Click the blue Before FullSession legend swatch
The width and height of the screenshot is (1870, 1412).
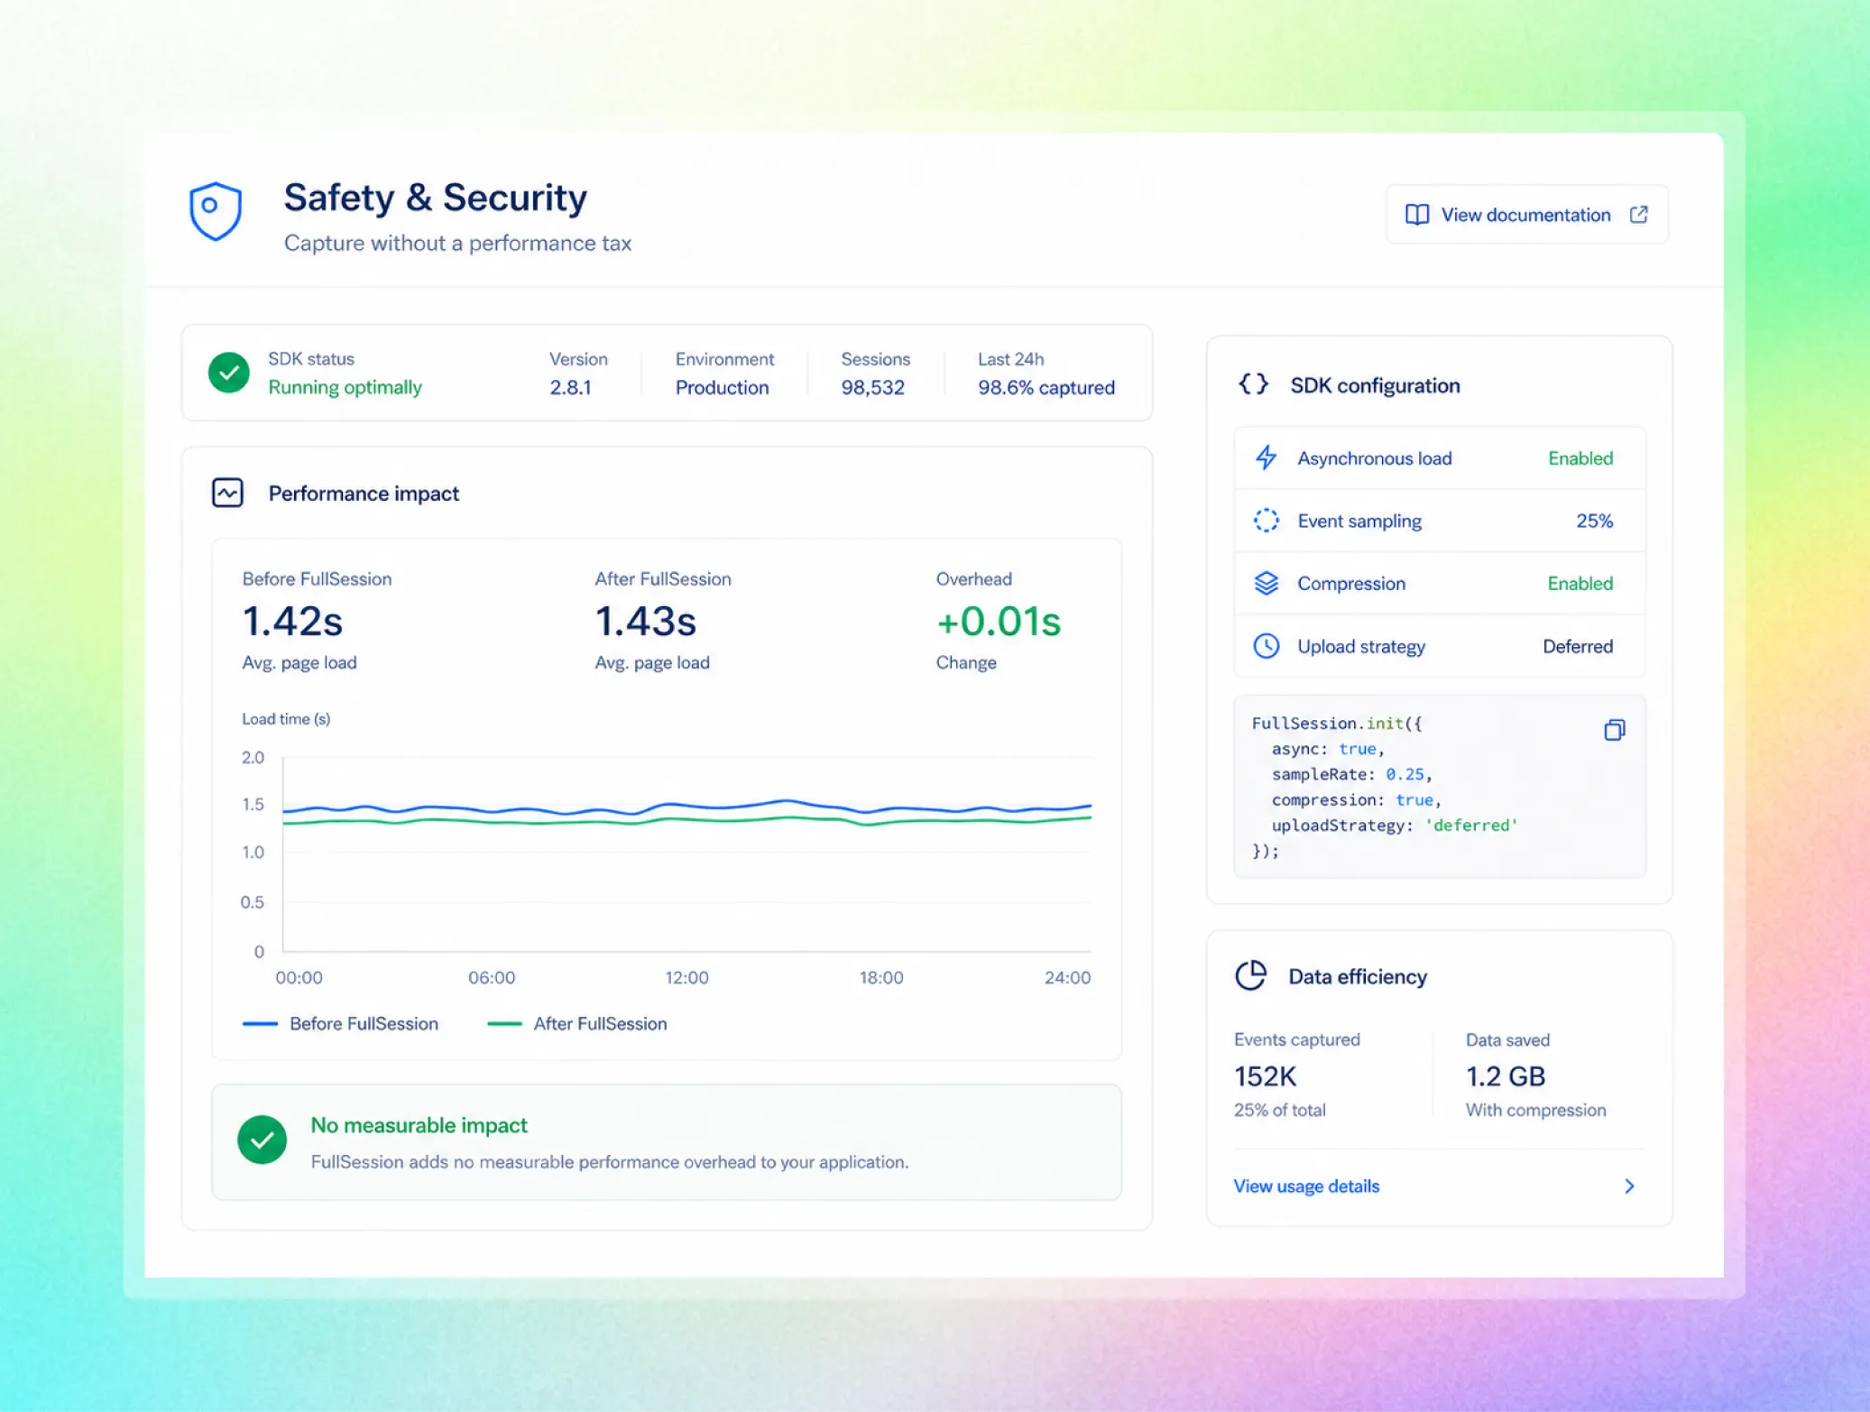[x=260, y=1023]
